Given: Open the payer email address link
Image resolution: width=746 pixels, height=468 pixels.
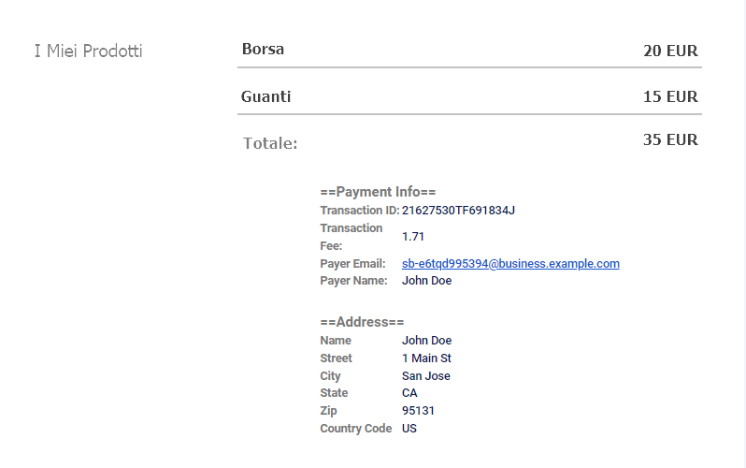Looking at the screenshot, I should coord(510,264).
